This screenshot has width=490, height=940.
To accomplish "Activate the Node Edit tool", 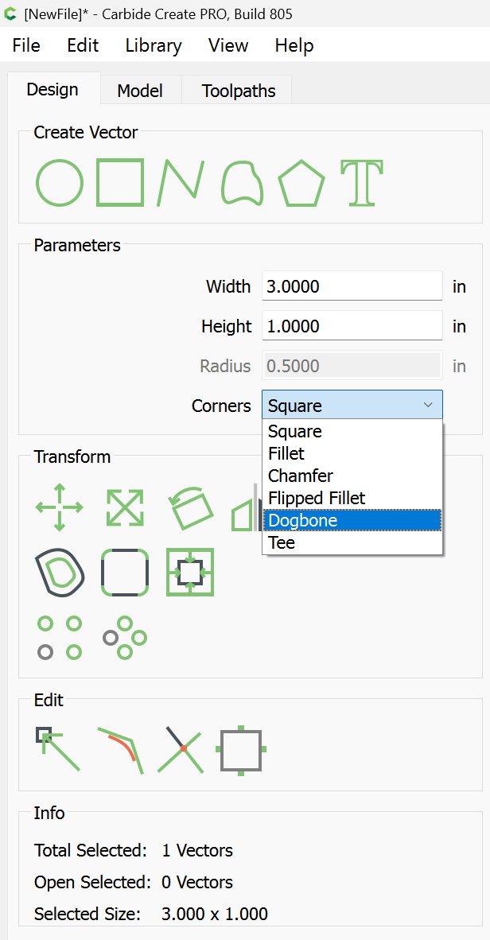I will pyautogui.click(x=58, y=748).
